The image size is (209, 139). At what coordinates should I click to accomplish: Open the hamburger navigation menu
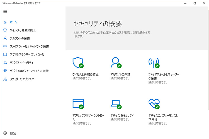[5, 12]
